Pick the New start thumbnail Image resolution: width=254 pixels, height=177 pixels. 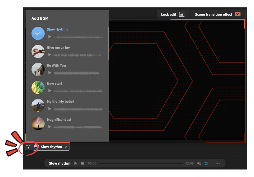[x=38, y=87]
